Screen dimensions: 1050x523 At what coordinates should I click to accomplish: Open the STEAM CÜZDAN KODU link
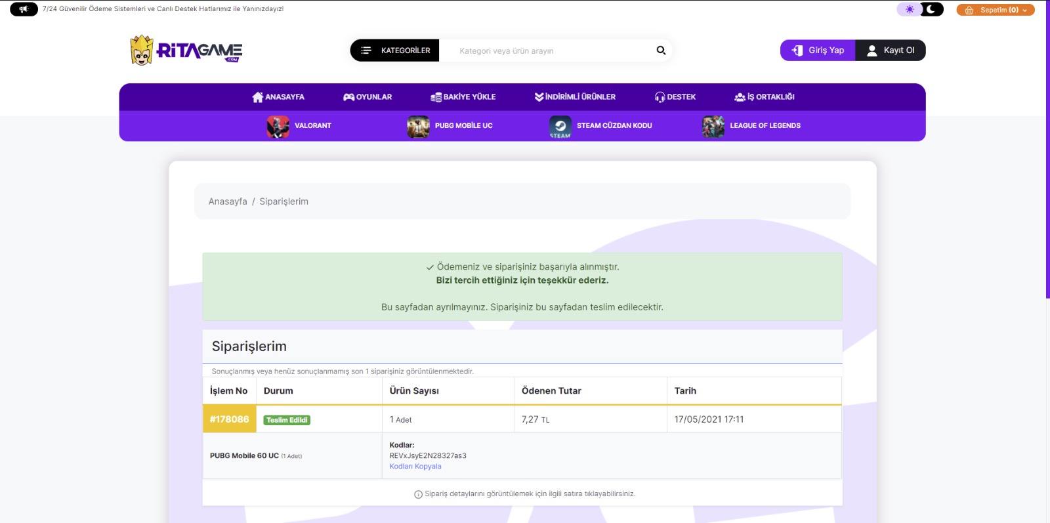tap(614, 126)
